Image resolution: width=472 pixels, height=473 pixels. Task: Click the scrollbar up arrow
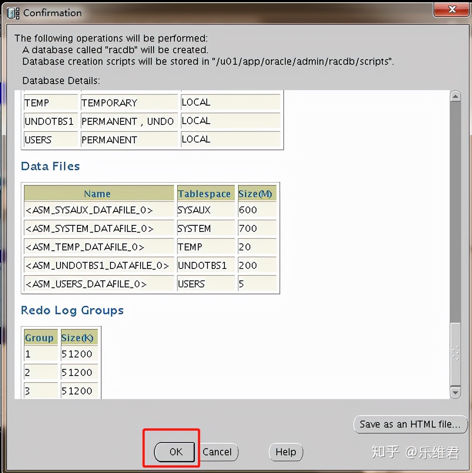coord(455,96)
